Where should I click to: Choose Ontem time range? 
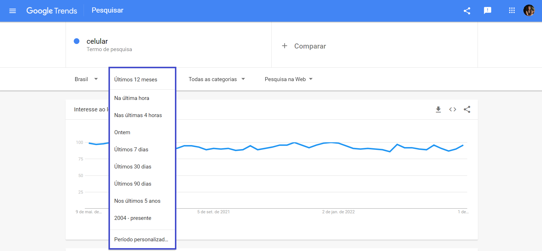tap(142, 132)
